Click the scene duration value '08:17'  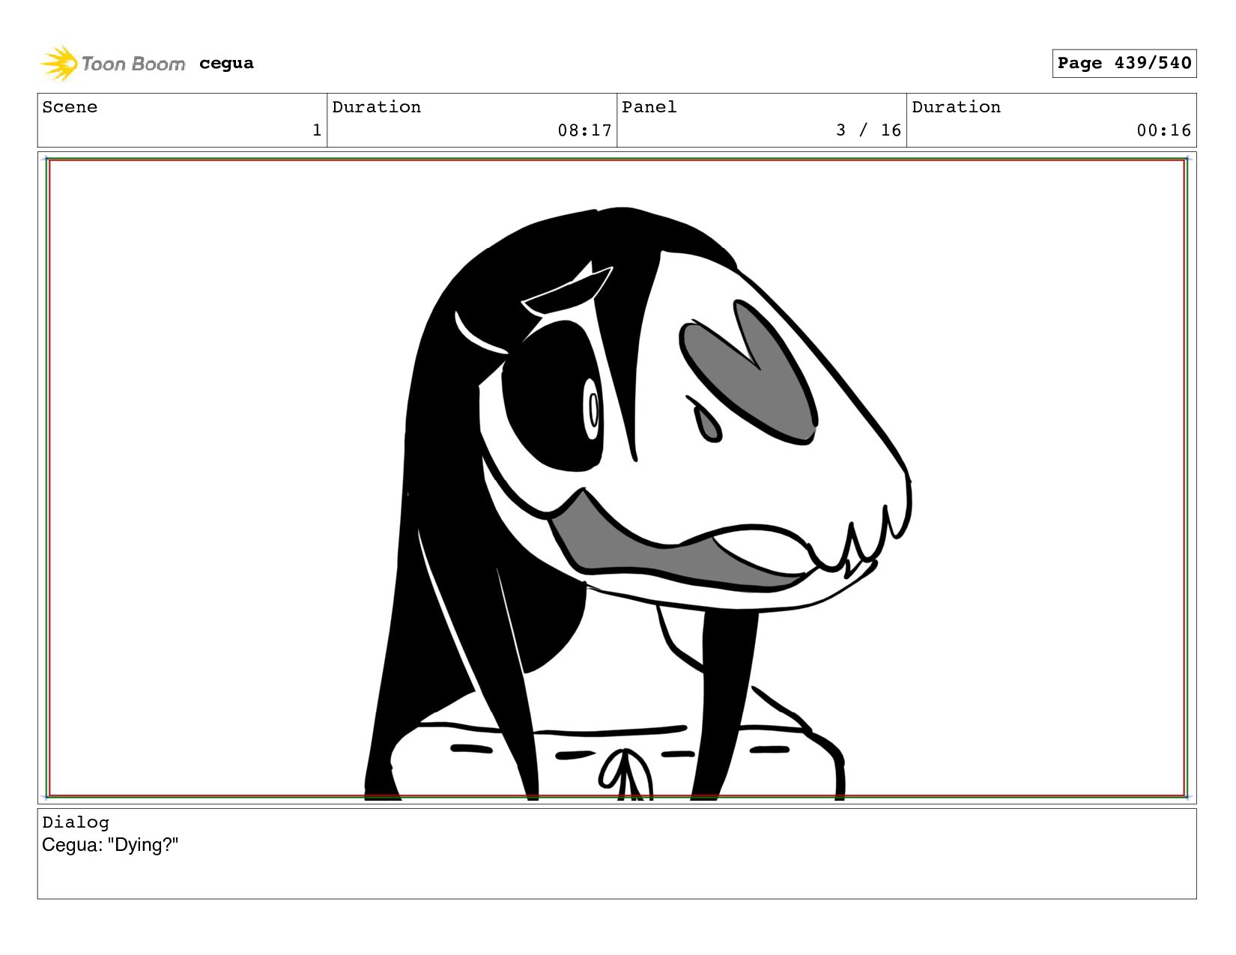point(584,130)
